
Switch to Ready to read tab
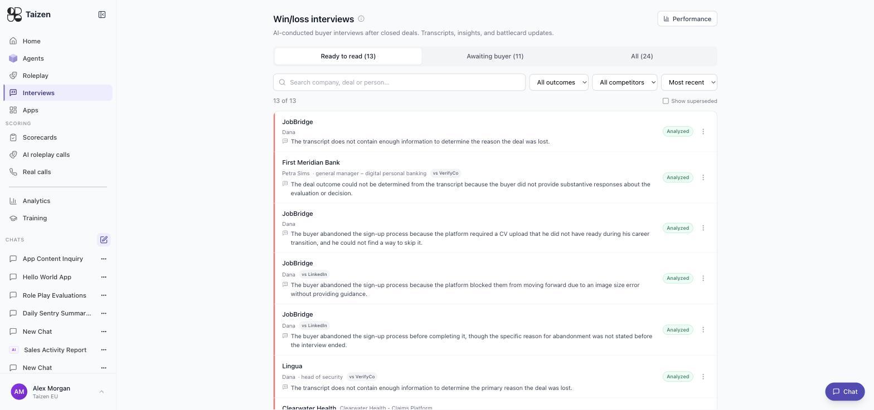pyautogui.click(x=348, y=56)
